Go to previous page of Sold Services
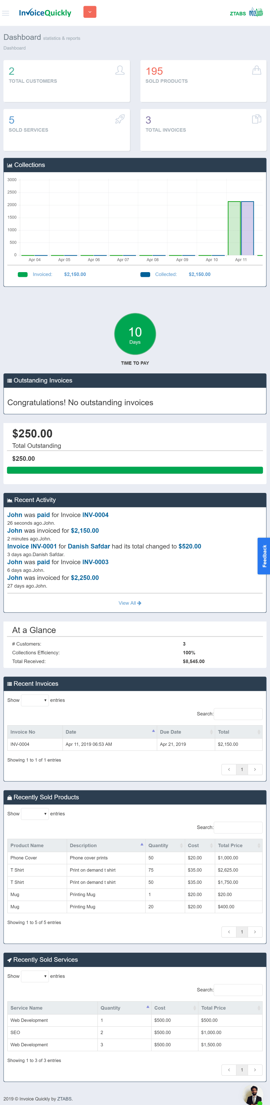Screen dimensions: 270x1105 [x=229, y=1070]
